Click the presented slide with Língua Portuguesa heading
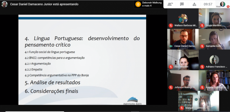Viewport: 230px width, 112px height. [82, 60]
